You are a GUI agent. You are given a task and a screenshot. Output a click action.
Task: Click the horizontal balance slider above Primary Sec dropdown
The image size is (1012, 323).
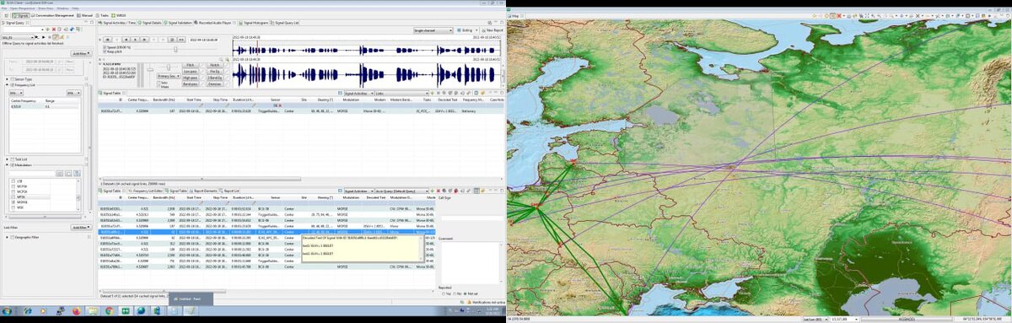coord(169,67)
